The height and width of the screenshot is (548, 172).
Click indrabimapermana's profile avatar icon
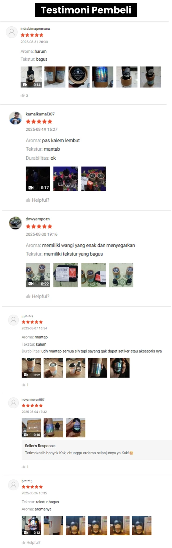(x=12, y=32)
